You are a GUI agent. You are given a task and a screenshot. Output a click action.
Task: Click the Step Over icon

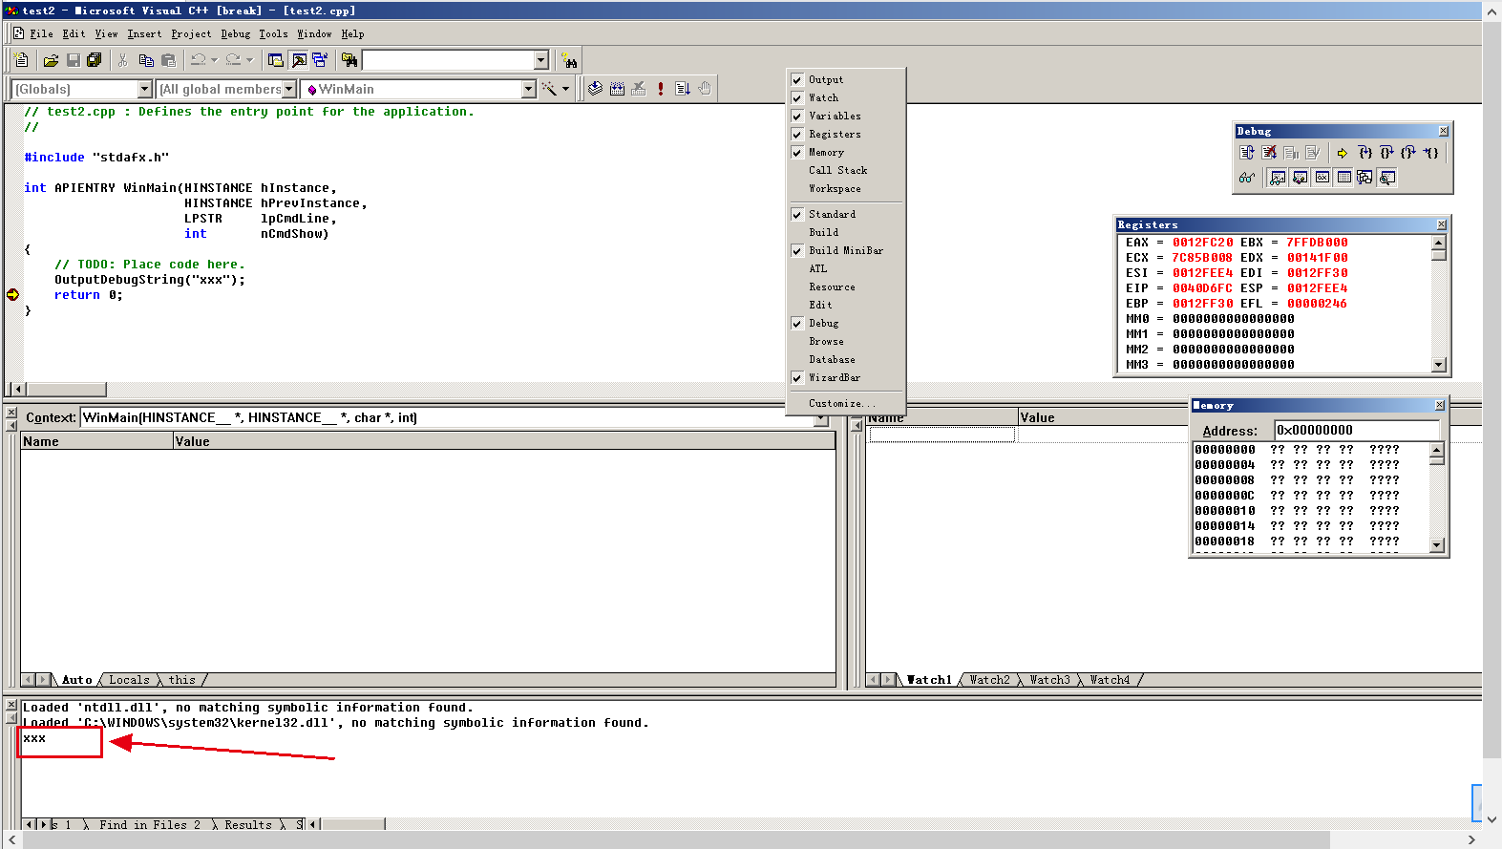tap(1386, 153)
